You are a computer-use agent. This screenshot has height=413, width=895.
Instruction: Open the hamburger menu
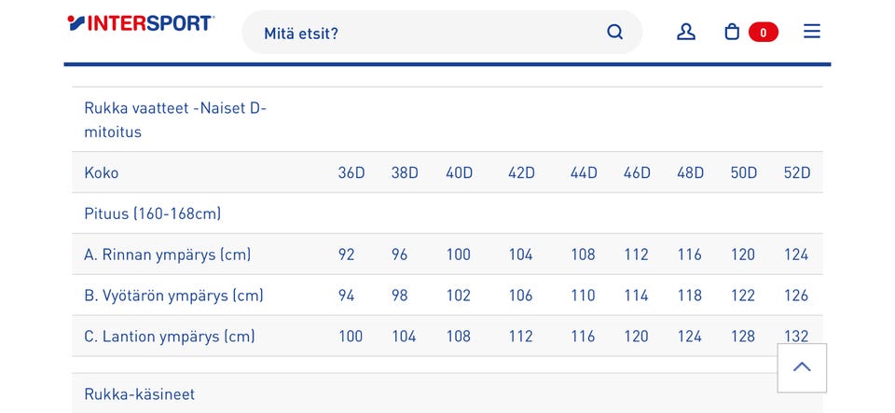tap(812, 32)
